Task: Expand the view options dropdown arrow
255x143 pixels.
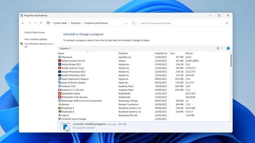Action: [222, 48]
